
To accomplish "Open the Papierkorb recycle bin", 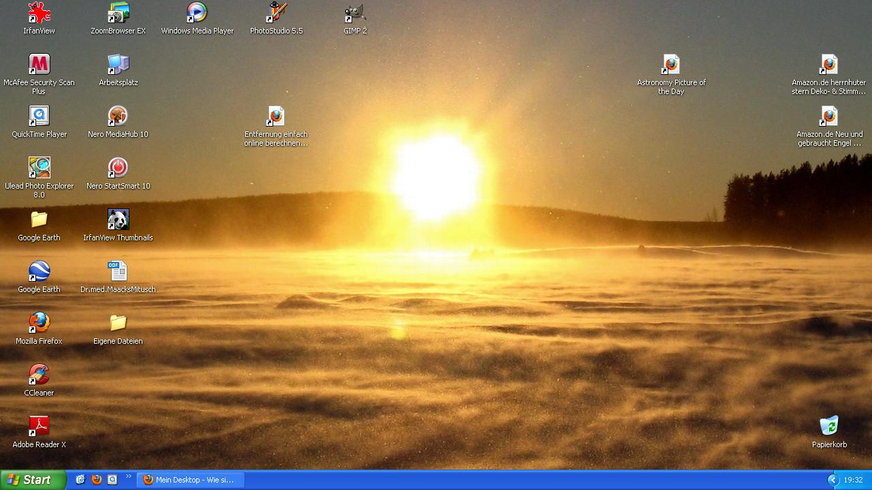I will [829, 427].
